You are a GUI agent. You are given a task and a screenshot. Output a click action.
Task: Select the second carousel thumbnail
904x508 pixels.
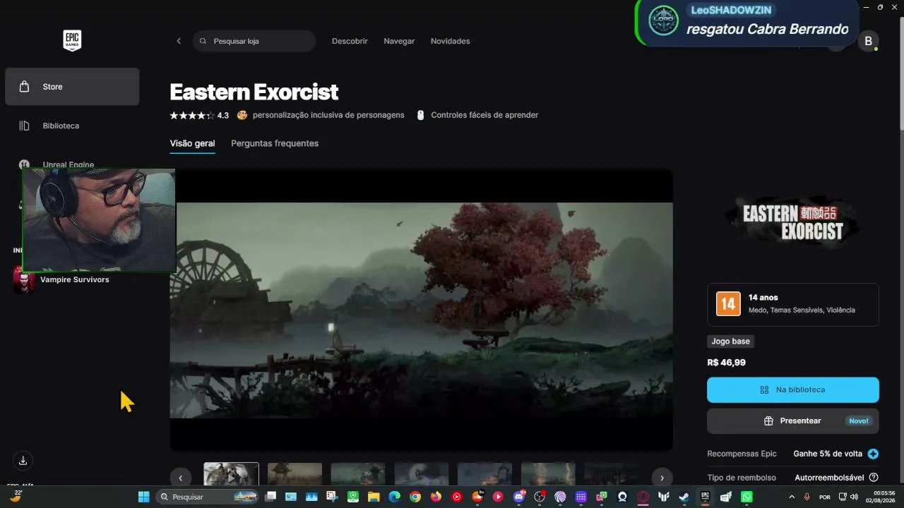pos(295,474)
